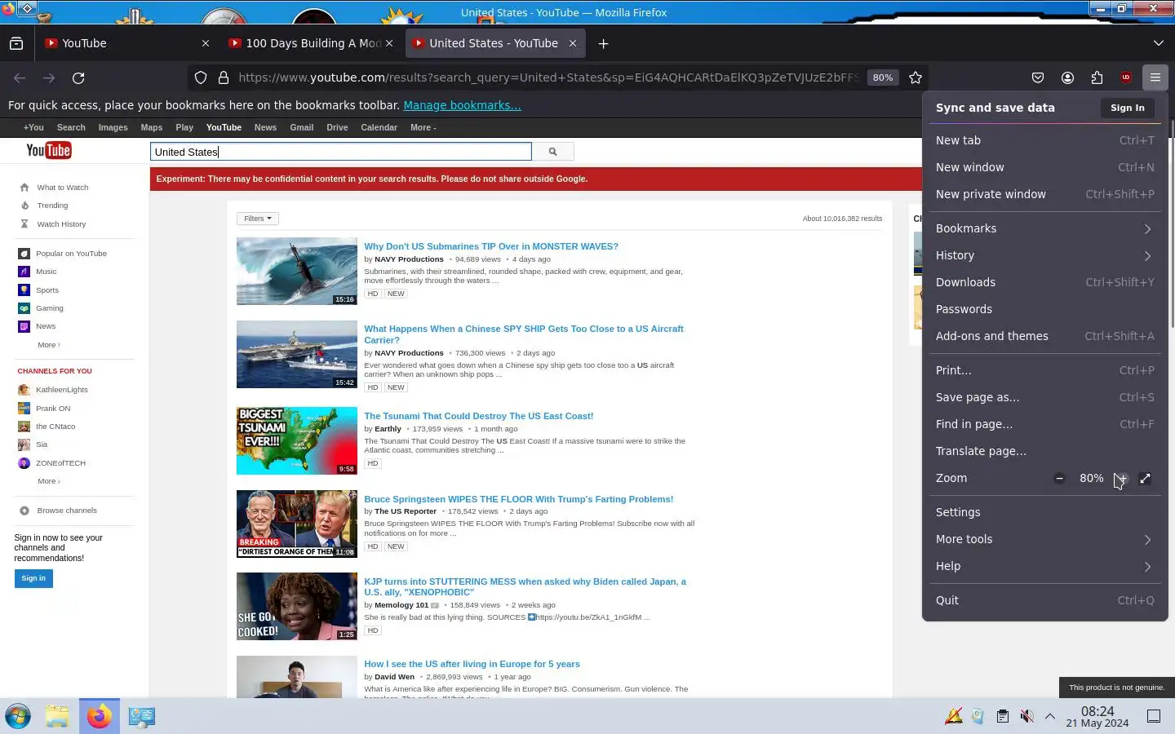The height and width of the screenshot is (734, 1175).
Task: Close the 100 Days Building tab
Action: coord(389,43)
